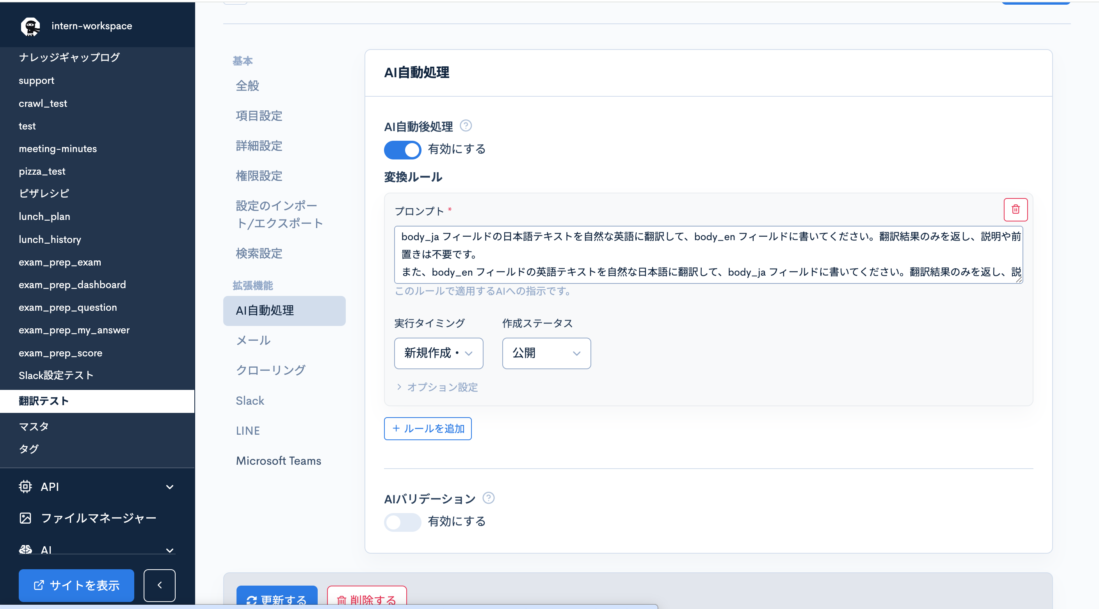Screen dimensions: 1099x609
Task: Open the 詳細設定 settings tab
Action: pyautogui.click(x=259, y=146)
